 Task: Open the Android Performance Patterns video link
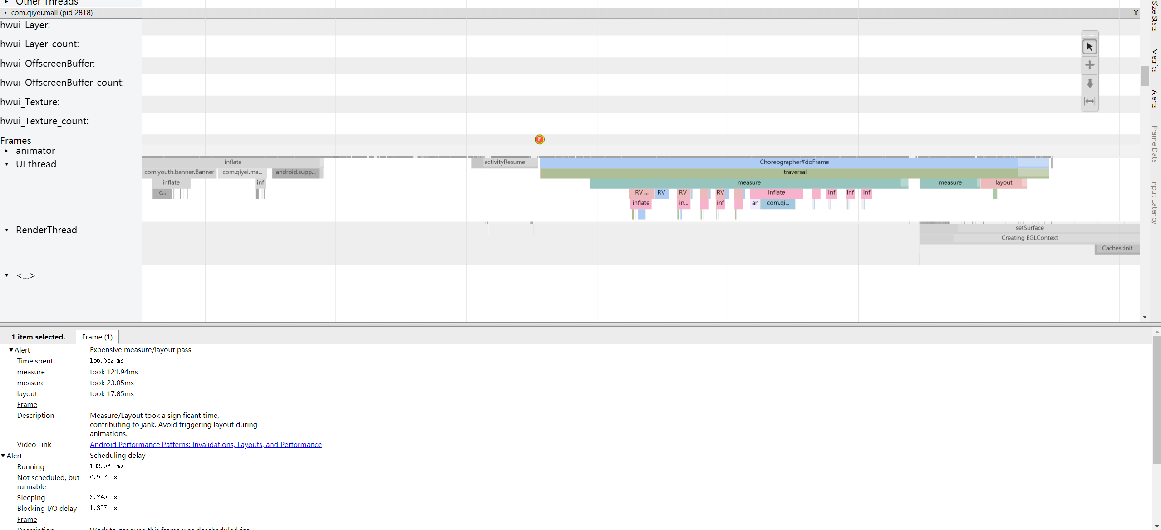(x=206, y=444)
